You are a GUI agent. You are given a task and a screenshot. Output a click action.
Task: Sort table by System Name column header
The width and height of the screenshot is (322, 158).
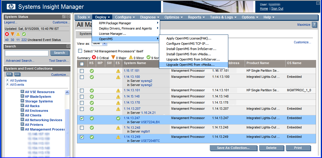(135, 63)
